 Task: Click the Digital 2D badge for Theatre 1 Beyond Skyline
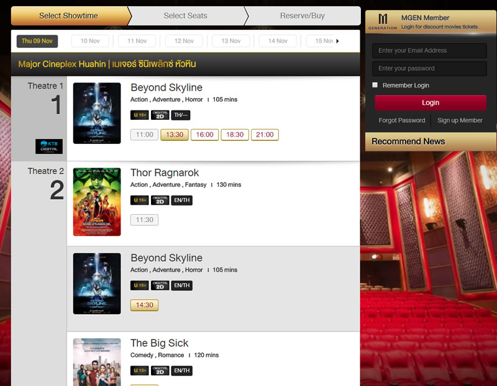pos(160,115)
